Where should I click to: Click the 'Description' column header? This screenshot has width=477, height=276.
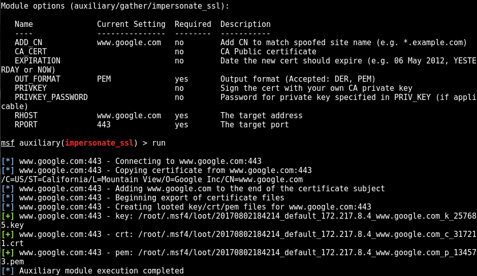pos(245,24)
